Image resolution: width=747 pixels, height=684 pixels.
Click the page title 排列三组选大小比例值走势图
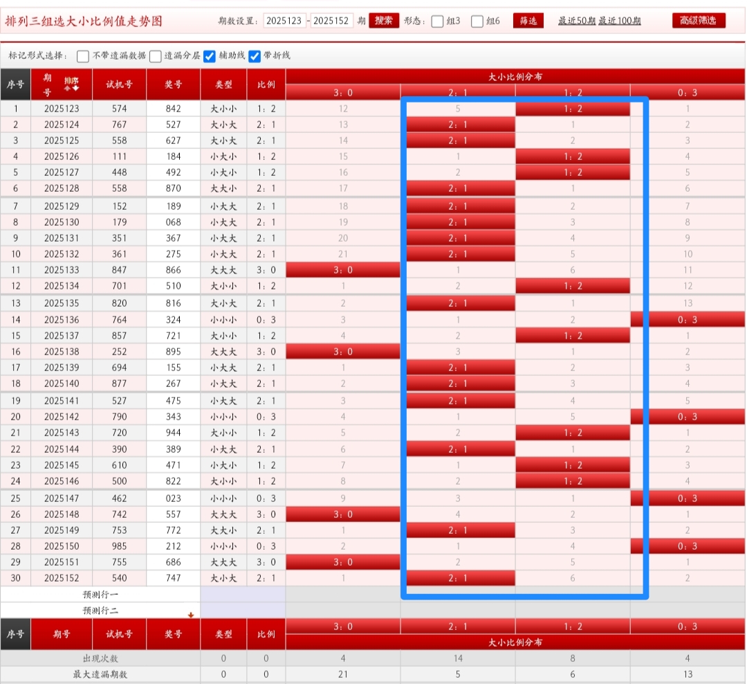point(84,21)
